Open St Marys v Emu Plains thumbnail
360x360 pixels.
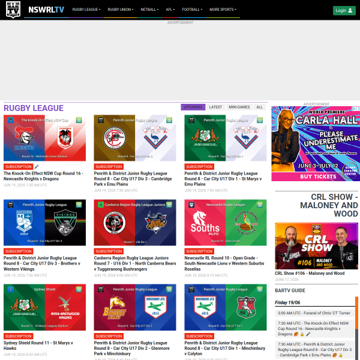click(226, 138)
